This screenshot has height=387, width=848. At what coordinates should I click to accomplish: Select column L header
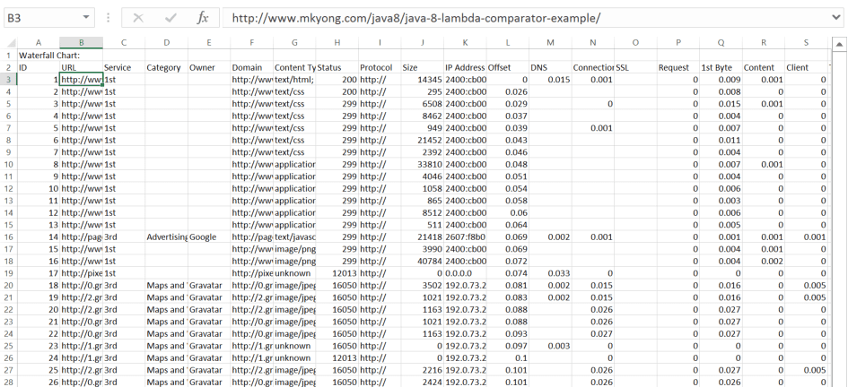tap(508, 43)
